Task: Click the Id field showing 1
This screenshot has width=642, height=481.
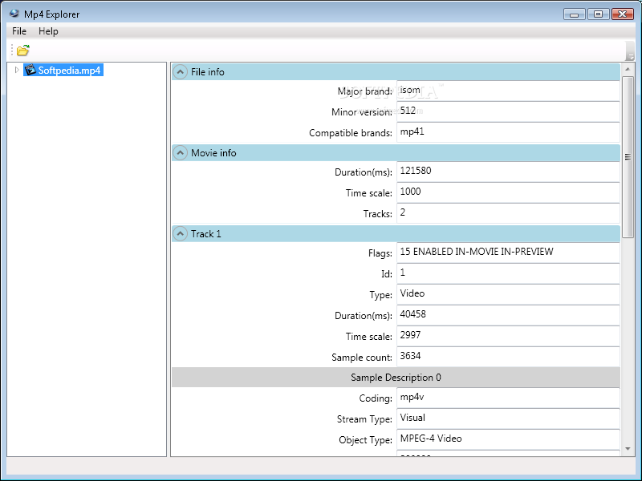Action: pyautogui.click(x=508, y=273)
